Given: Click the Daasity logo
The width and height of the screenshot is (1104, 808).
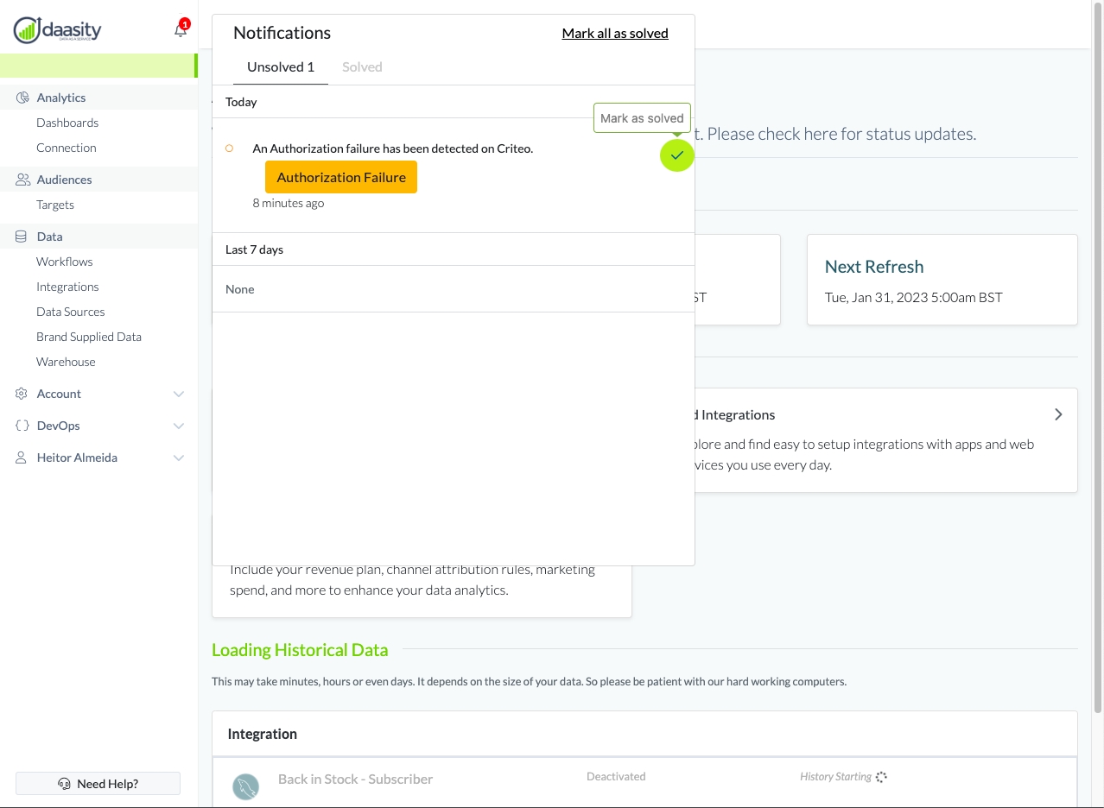Looking at the screenshot, I should point(58,30).
